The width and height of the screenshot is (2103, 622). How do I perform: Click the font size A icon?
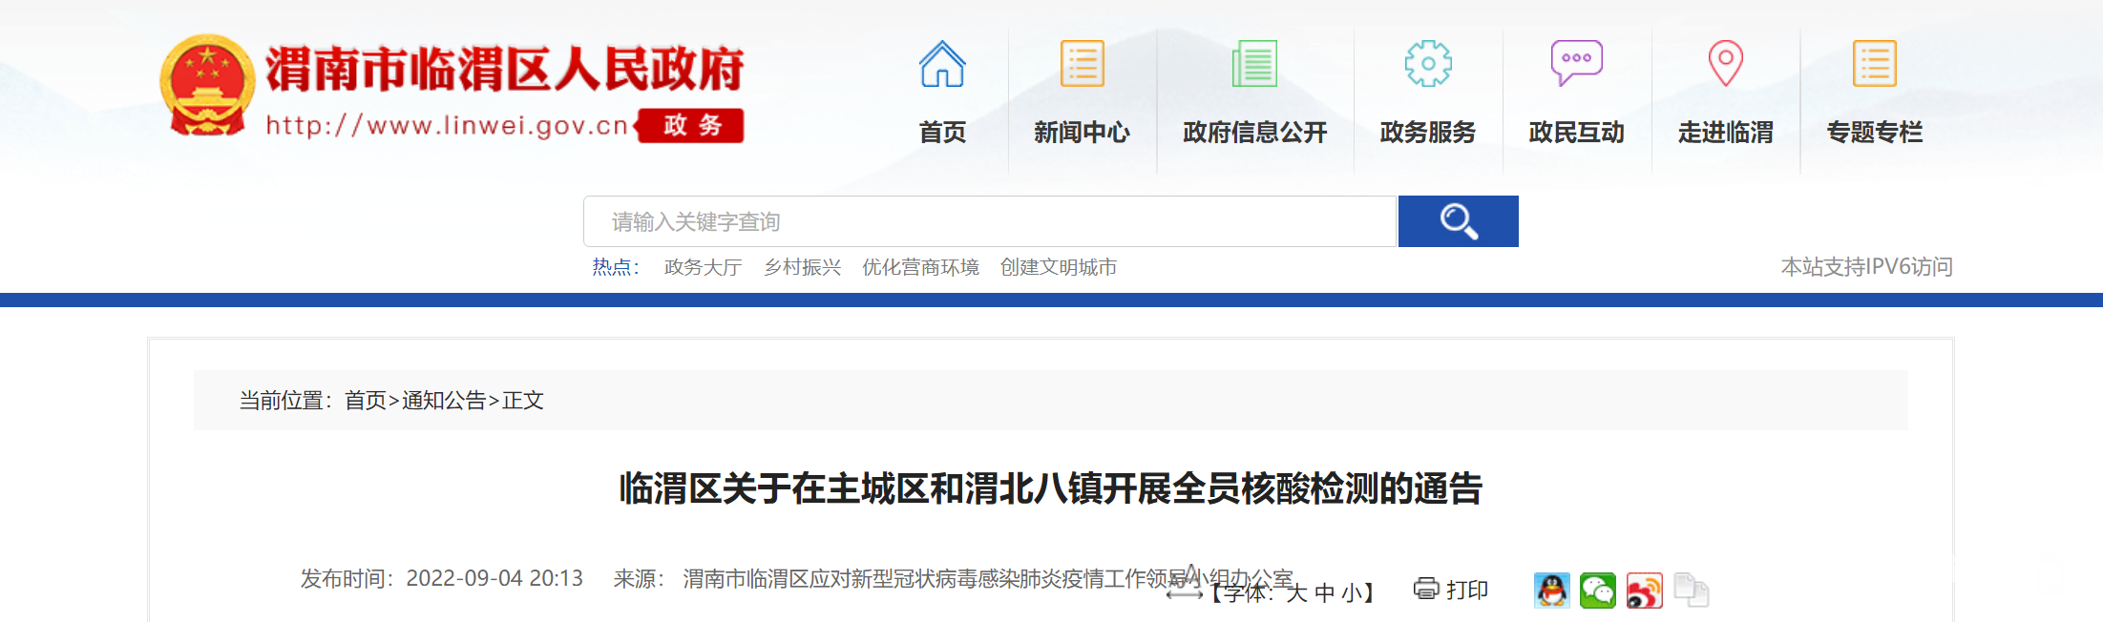(x=1185, y=583)
